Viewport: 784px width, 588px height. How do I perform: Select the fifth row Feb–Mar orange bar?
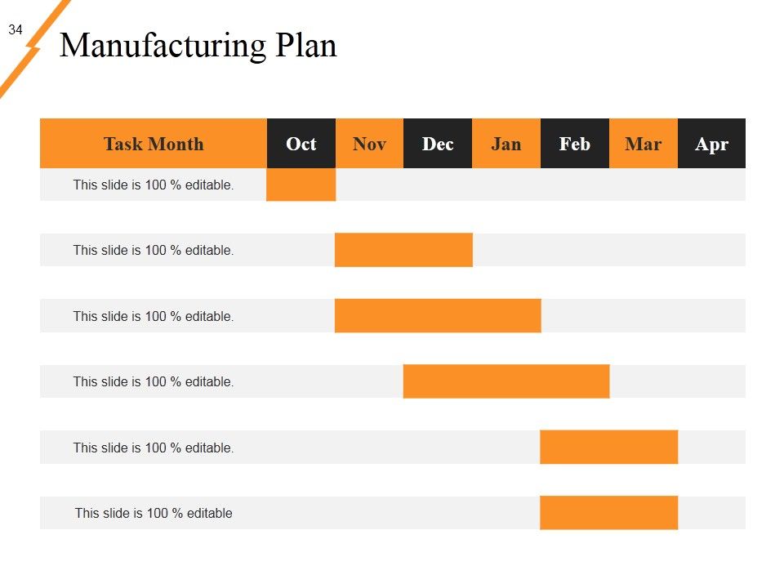(x=609, y=447)
